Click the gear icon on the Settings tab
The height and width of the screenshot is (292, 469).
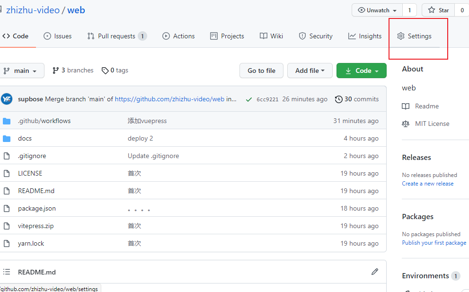pos(401,36)
